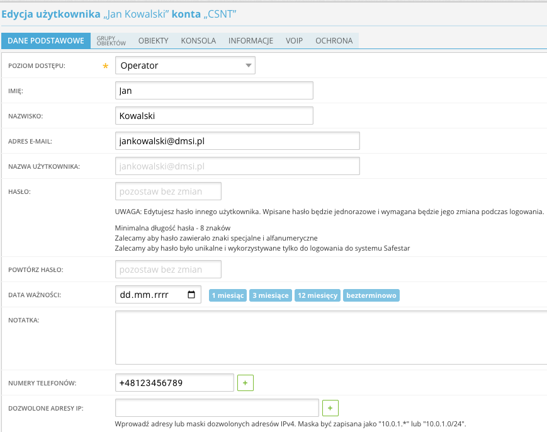
Task: Open the Obiekty tab
Action: tap(154, 41)
